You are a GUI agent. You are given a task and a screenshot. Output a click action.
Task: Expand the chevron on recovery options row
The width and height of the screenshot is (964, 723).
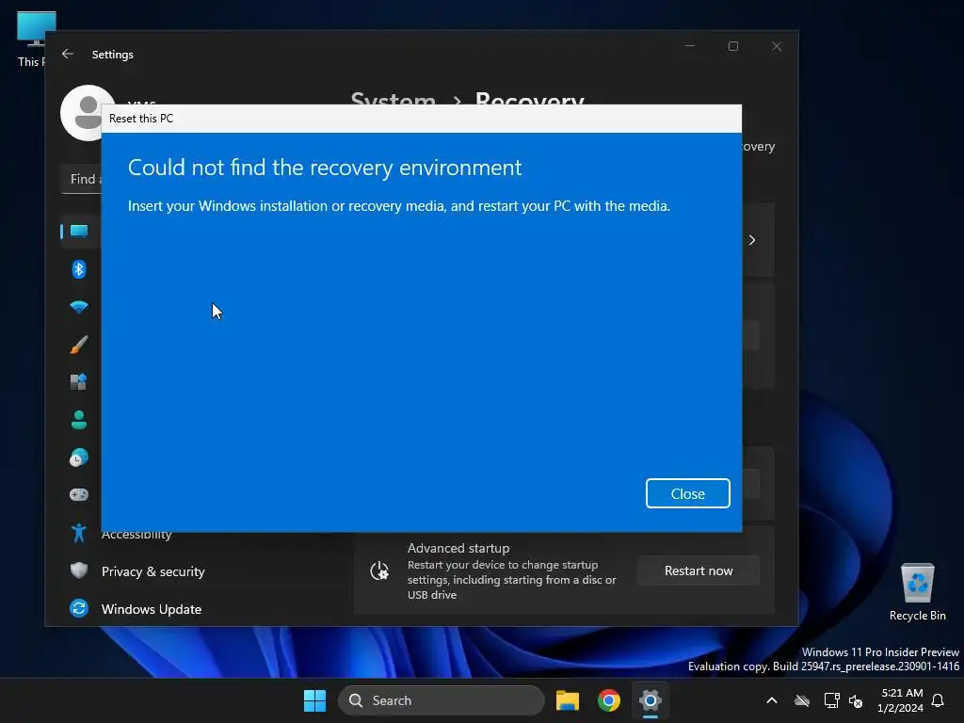tap(752, 240)
